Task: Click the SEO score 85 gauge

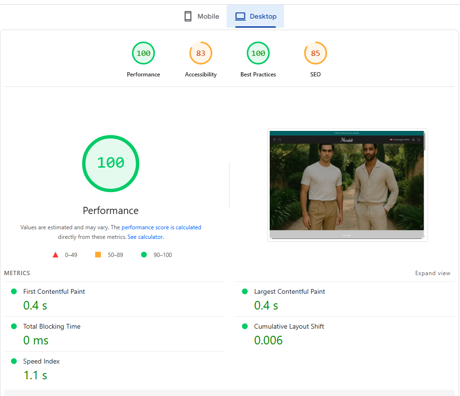Action: point(316,54)
